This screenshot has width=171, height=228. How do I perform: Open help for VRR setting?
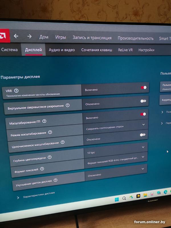coord(16,91)
